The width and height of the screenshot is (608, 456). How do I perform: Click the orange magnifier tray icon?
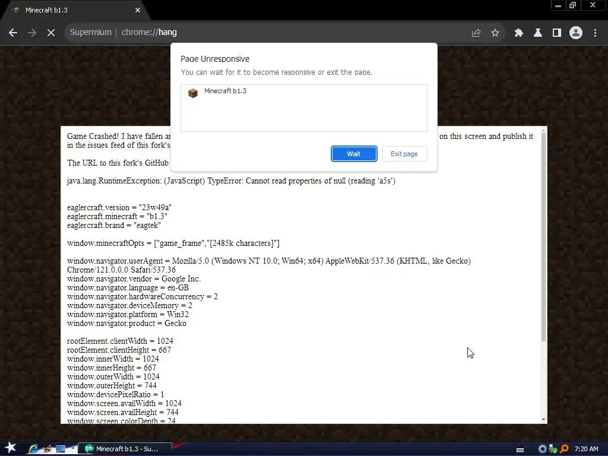pos(564,449)
